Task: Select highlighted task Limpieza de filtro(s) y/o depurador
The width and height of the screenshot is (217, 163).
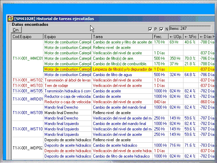Action: click(122, 69)
